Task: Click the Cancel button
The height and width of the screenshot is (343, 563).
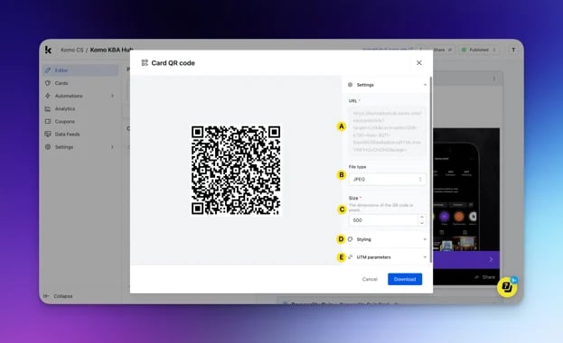Action: coord(370,279)
